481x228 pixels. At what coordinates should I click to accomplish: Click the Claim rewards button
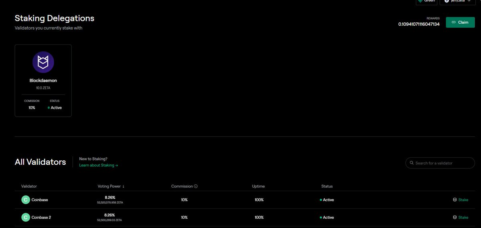460,22
